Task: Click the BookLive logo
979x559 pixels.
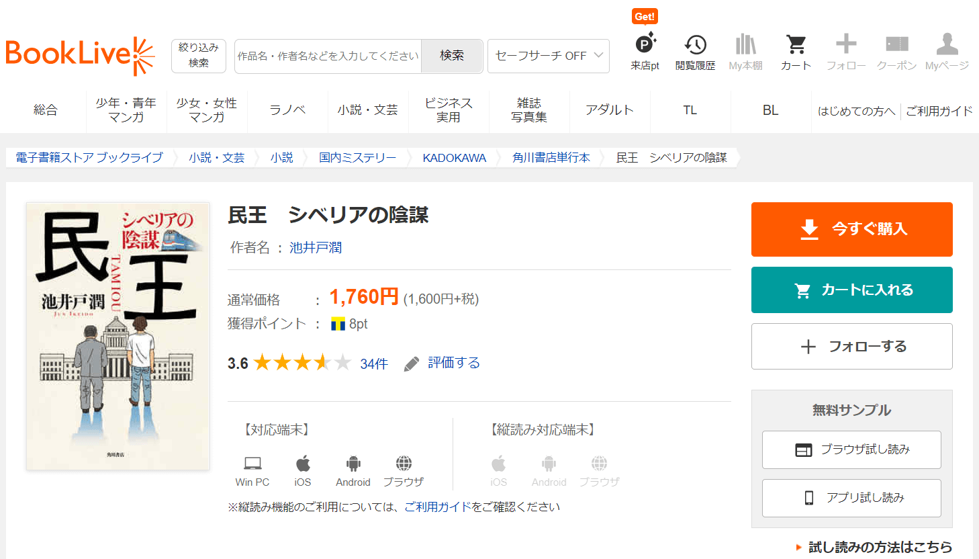Action: coord(79,55)
